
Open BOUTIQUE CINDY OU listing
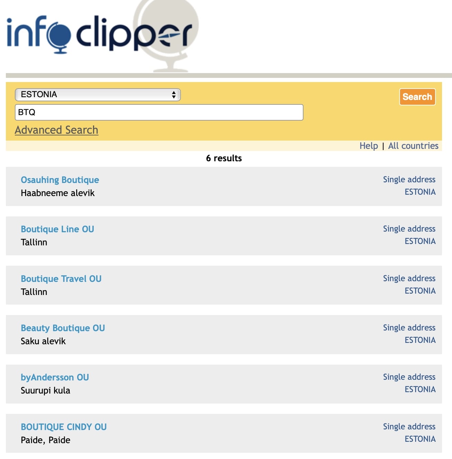tap(64, 427)
